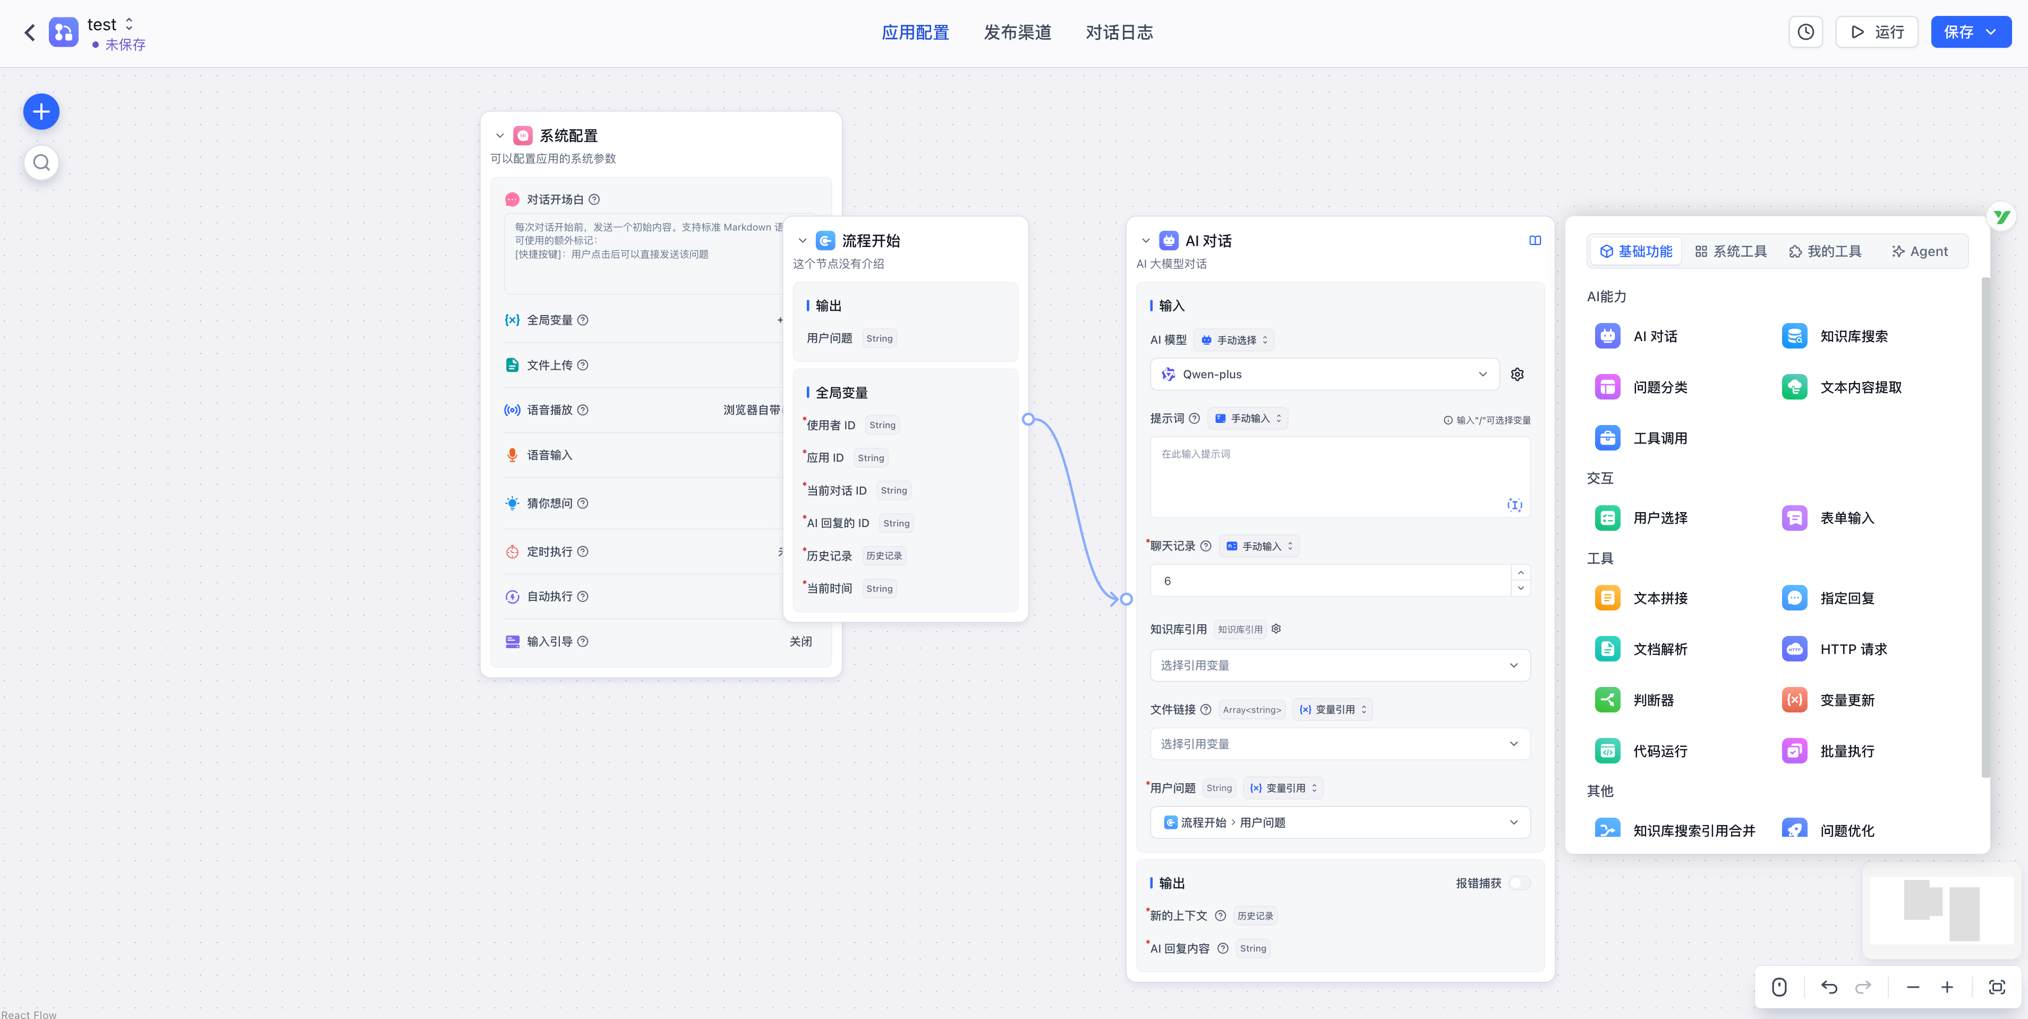Open the run history clock icon
The width and height of the screenshot is (2028, 1019).
click(x=1805, y=32)
